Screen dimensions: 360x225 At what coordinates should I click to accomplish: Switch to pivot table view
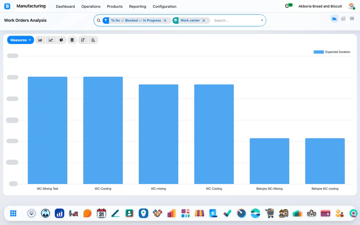[x=343, y=19]
